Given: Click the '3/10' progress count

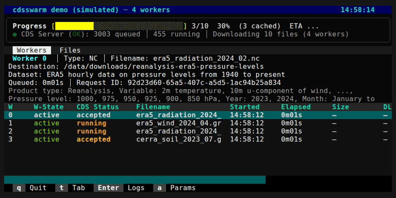Looking at the screenshot, I should point(200,26).
